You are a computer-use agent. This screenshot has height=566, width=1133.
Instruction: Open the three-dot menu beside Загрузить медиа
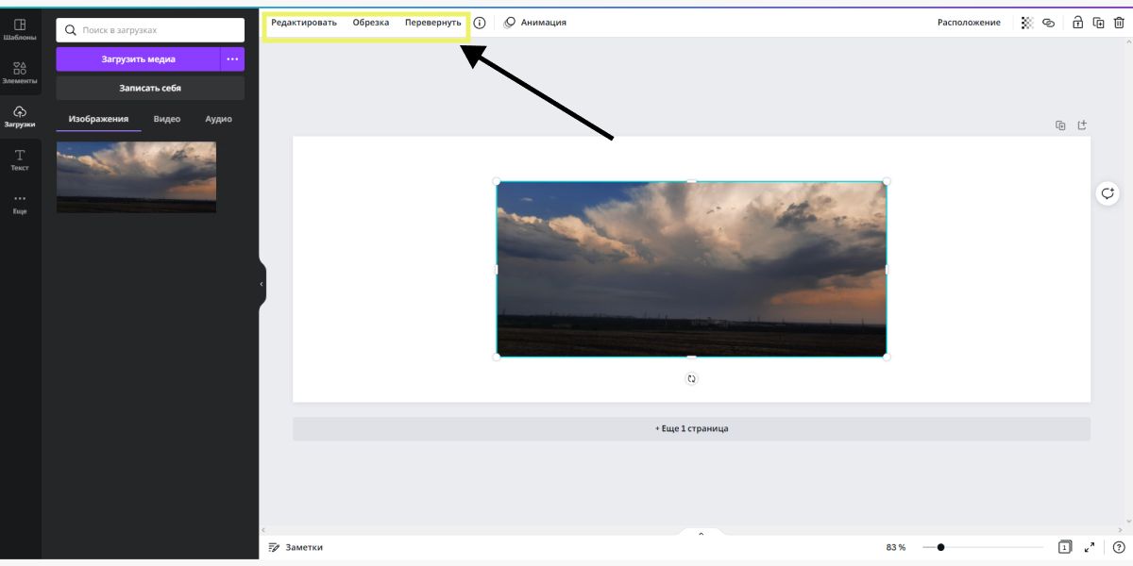232,59
